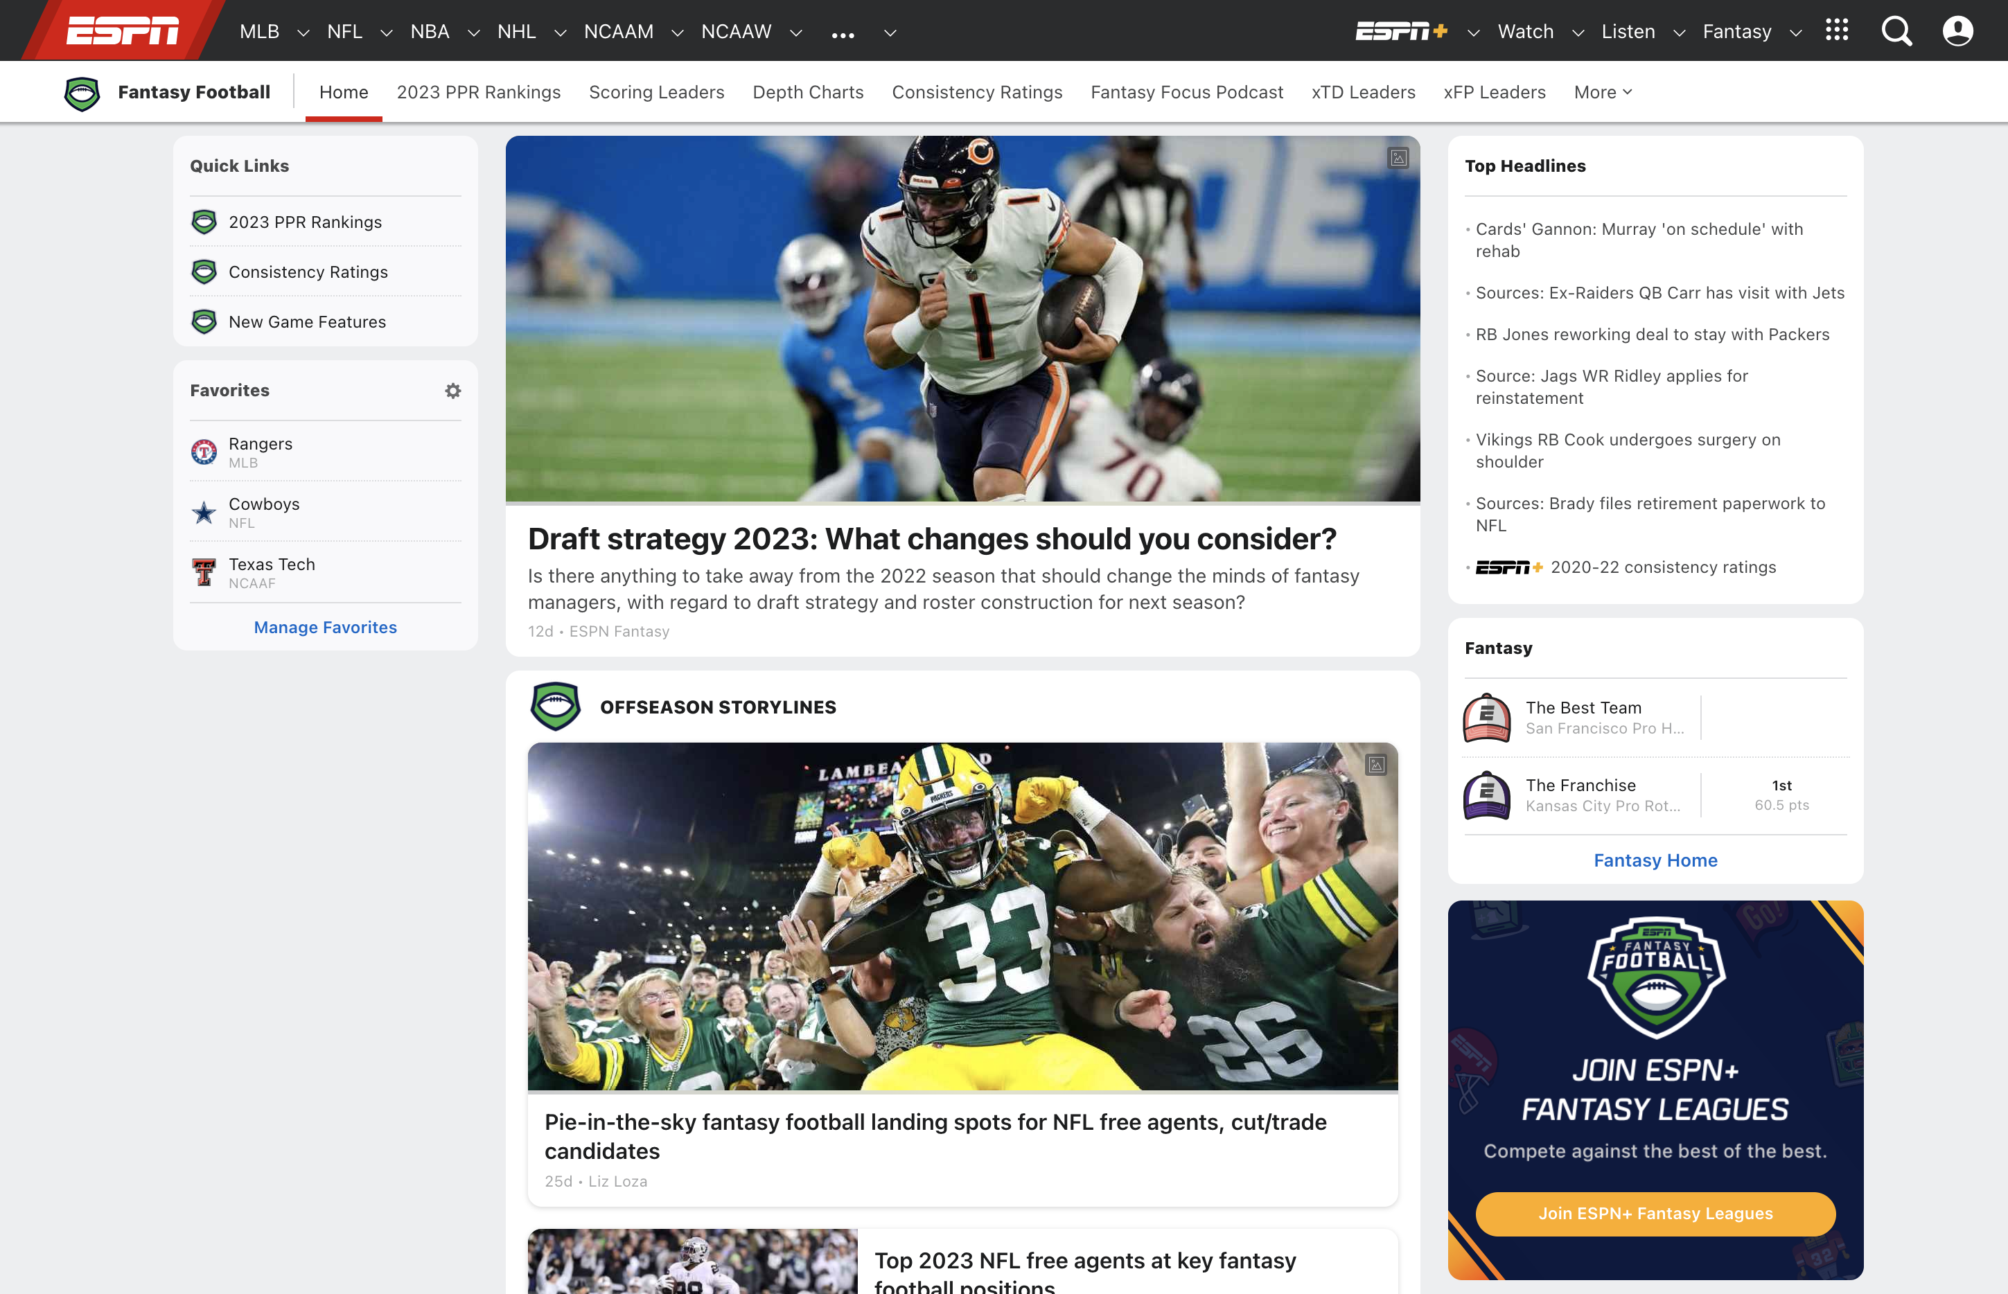Viewport: 2008px width, 1294px height.
Task: Click the Cowboys star logo
Action: click(204, 513)
